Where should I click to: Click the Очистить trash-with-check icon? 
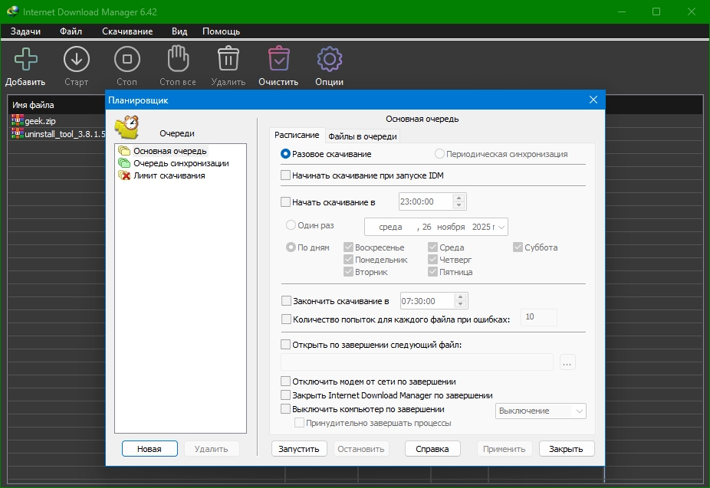(279, 58)
